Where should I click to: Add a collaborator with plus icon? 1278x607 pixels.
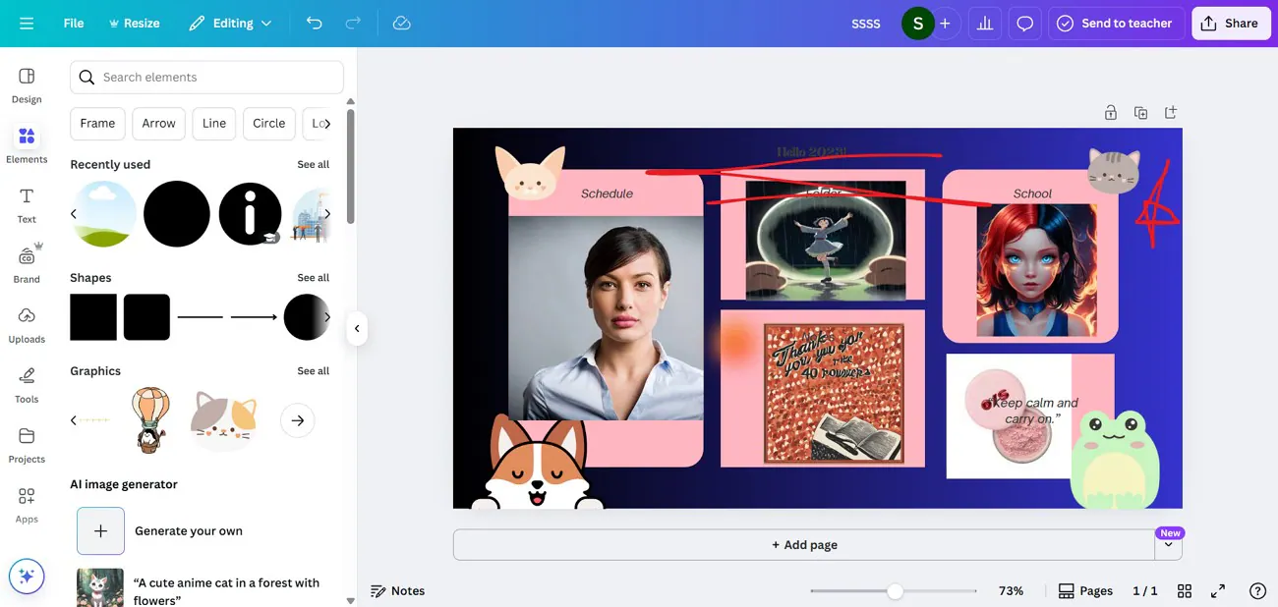tap(945, 23)
